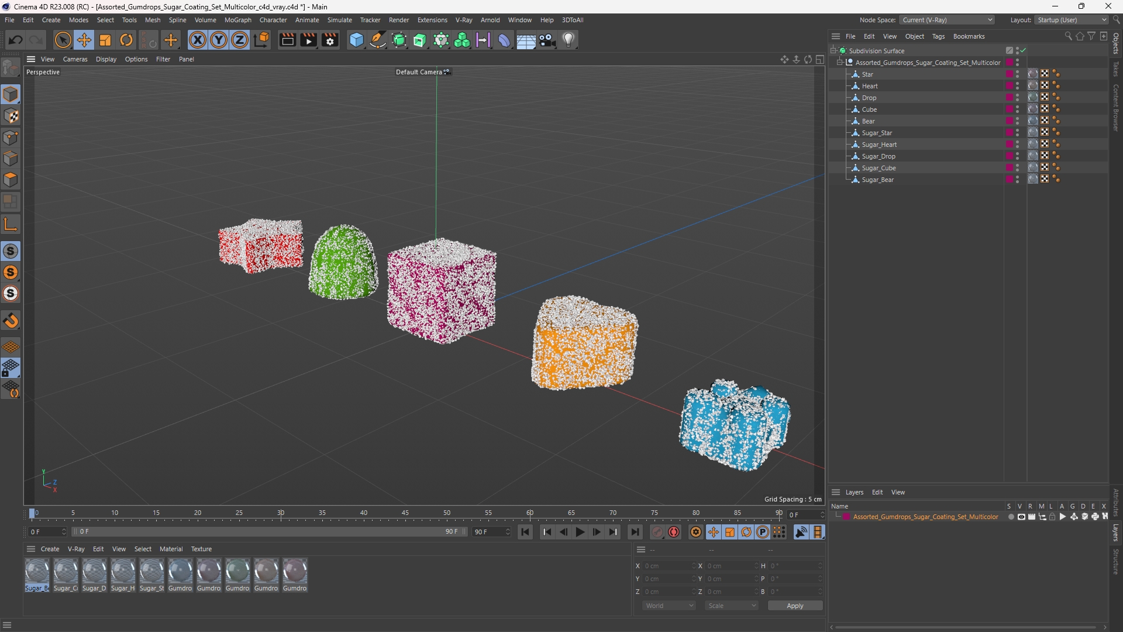Screen dimensions: 1123x632
Task: Select the Sugar_Bear material thumbnail
Action: [x=37, y=575]
